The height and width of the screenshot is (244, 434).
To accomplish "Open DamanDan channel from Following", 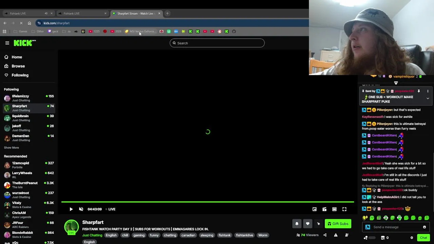I will [x=29, y=138].
